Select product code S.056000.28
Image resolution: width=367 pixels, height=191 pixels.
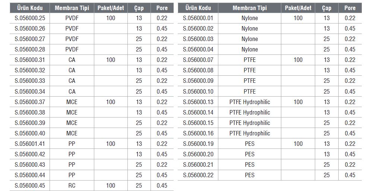[30, 50]
